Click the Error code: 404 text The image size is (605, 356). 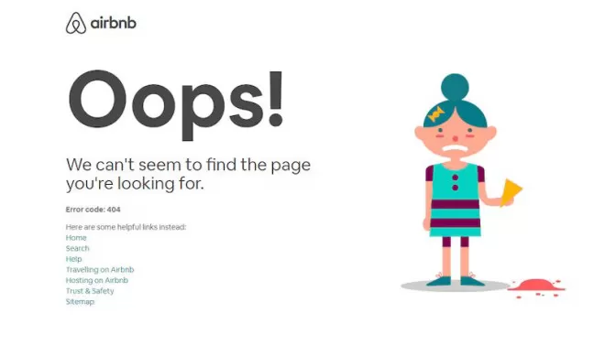[93, 210]
